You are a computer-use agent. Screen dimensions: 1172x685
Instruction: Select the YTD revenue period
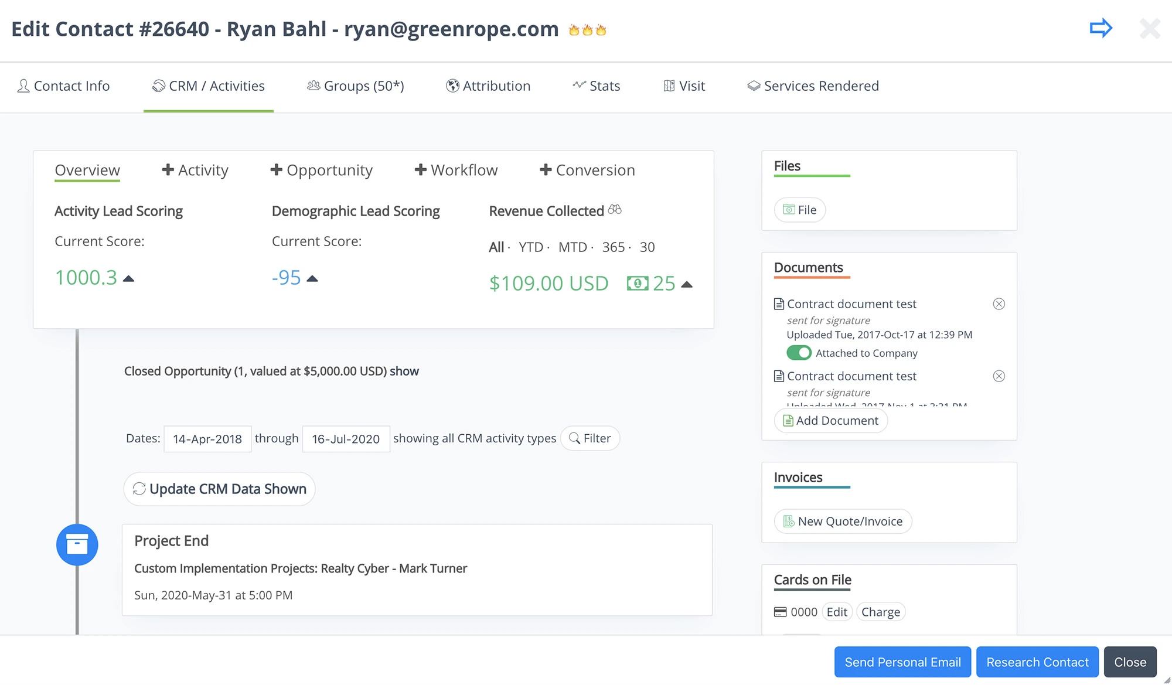click(531, 247)
